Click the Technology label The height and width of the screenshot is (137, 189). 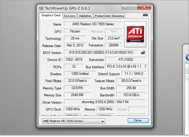53,39
